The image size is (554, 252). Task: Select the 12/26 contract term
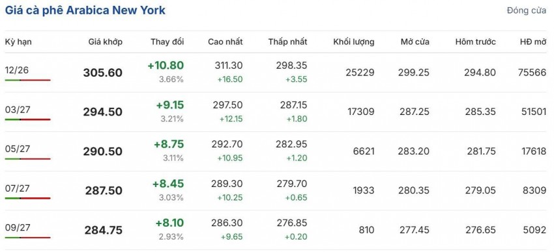(x=17, y=70)
